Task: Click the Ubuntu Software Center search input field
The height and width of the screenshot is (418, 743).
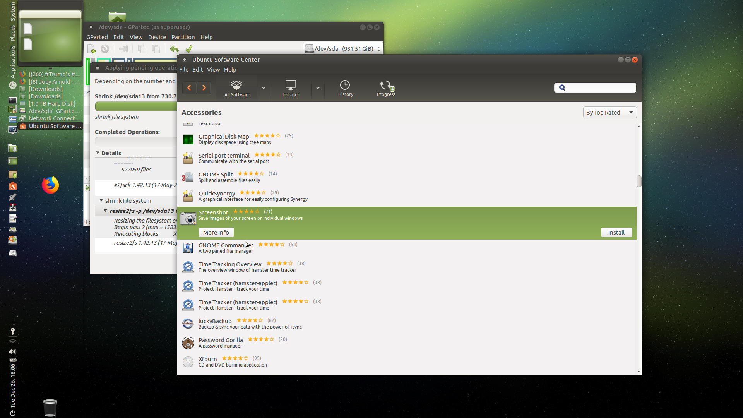Action: coord(595,87)
